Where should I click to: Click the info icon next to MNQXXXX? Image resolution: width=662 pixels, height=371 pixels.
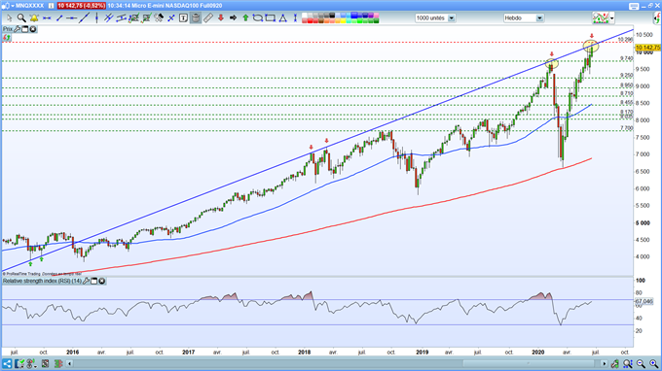(51, 6)
